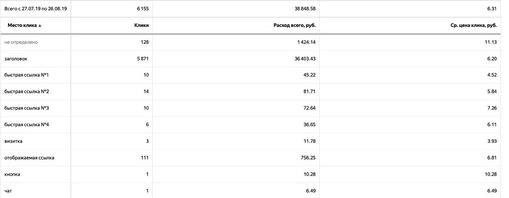
Task: Click the 36 403.43 spend cell
Action: (305, 59)
